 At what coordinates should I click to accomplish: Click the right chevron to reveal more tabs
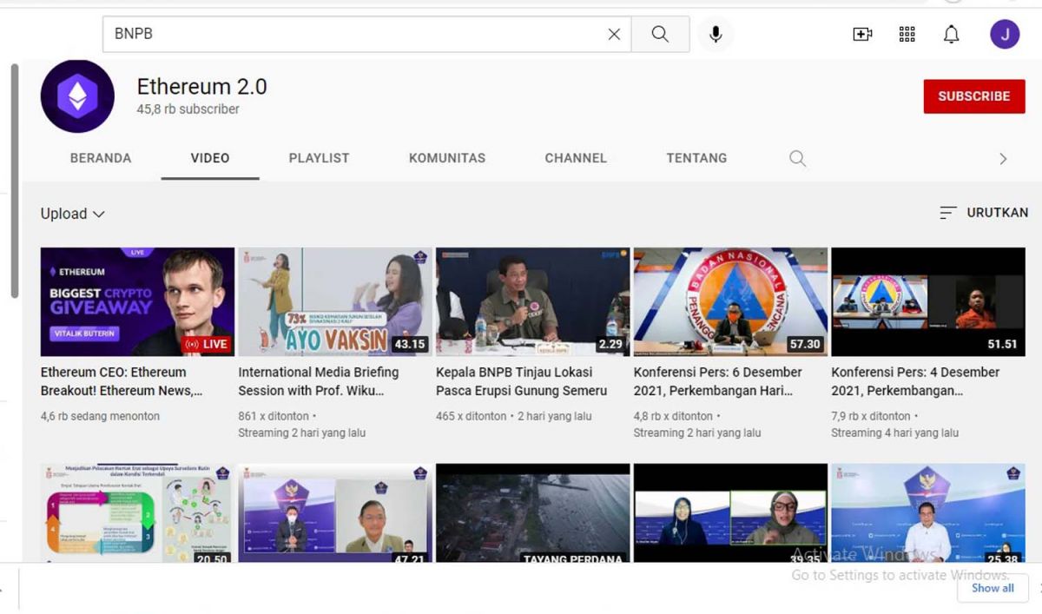(x=1003, y=159)
